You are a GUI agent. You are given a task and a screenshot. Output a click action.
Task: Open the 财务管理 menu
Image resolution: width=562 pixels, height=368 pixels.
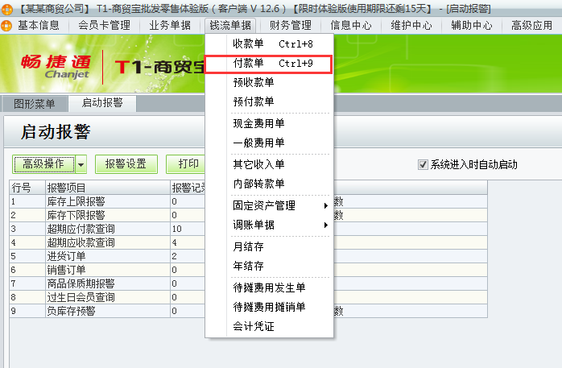tap(291, 26)
